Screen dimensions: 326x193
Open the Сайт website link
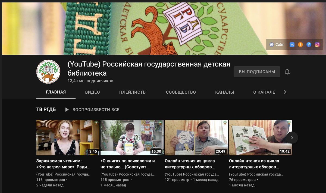[x=277, y=45]
